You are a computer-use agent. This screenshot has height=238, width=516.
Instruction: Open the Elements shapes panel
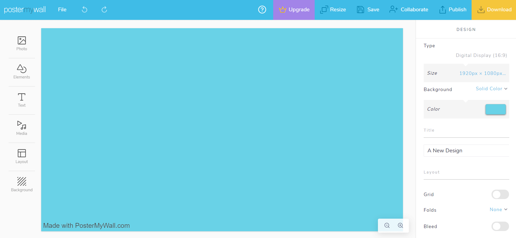click(x=22, y=72)
